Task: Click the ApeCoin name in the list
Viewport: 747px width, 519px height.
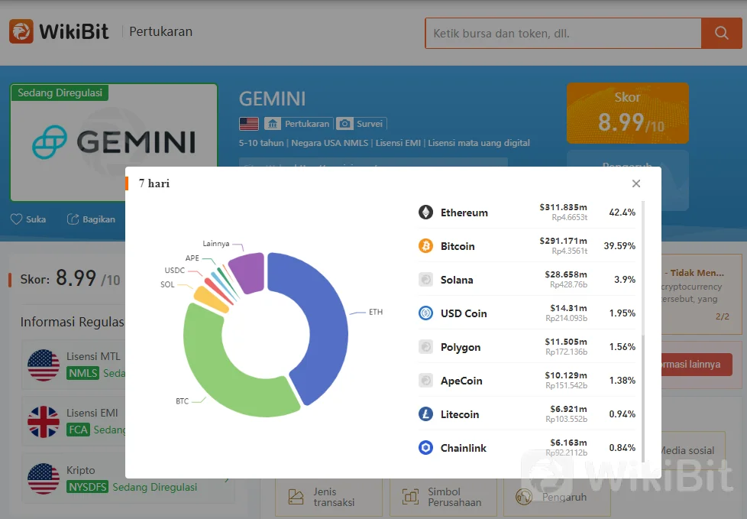Action: (x=461, y=381)
